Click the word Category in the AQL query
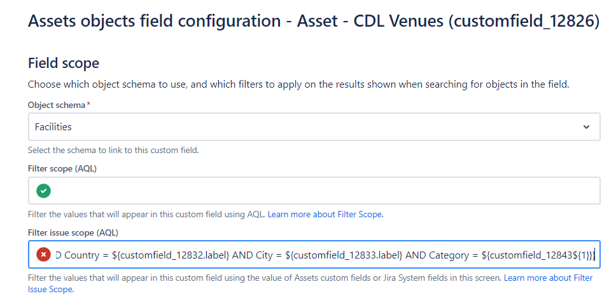 [x=449, y=255]
